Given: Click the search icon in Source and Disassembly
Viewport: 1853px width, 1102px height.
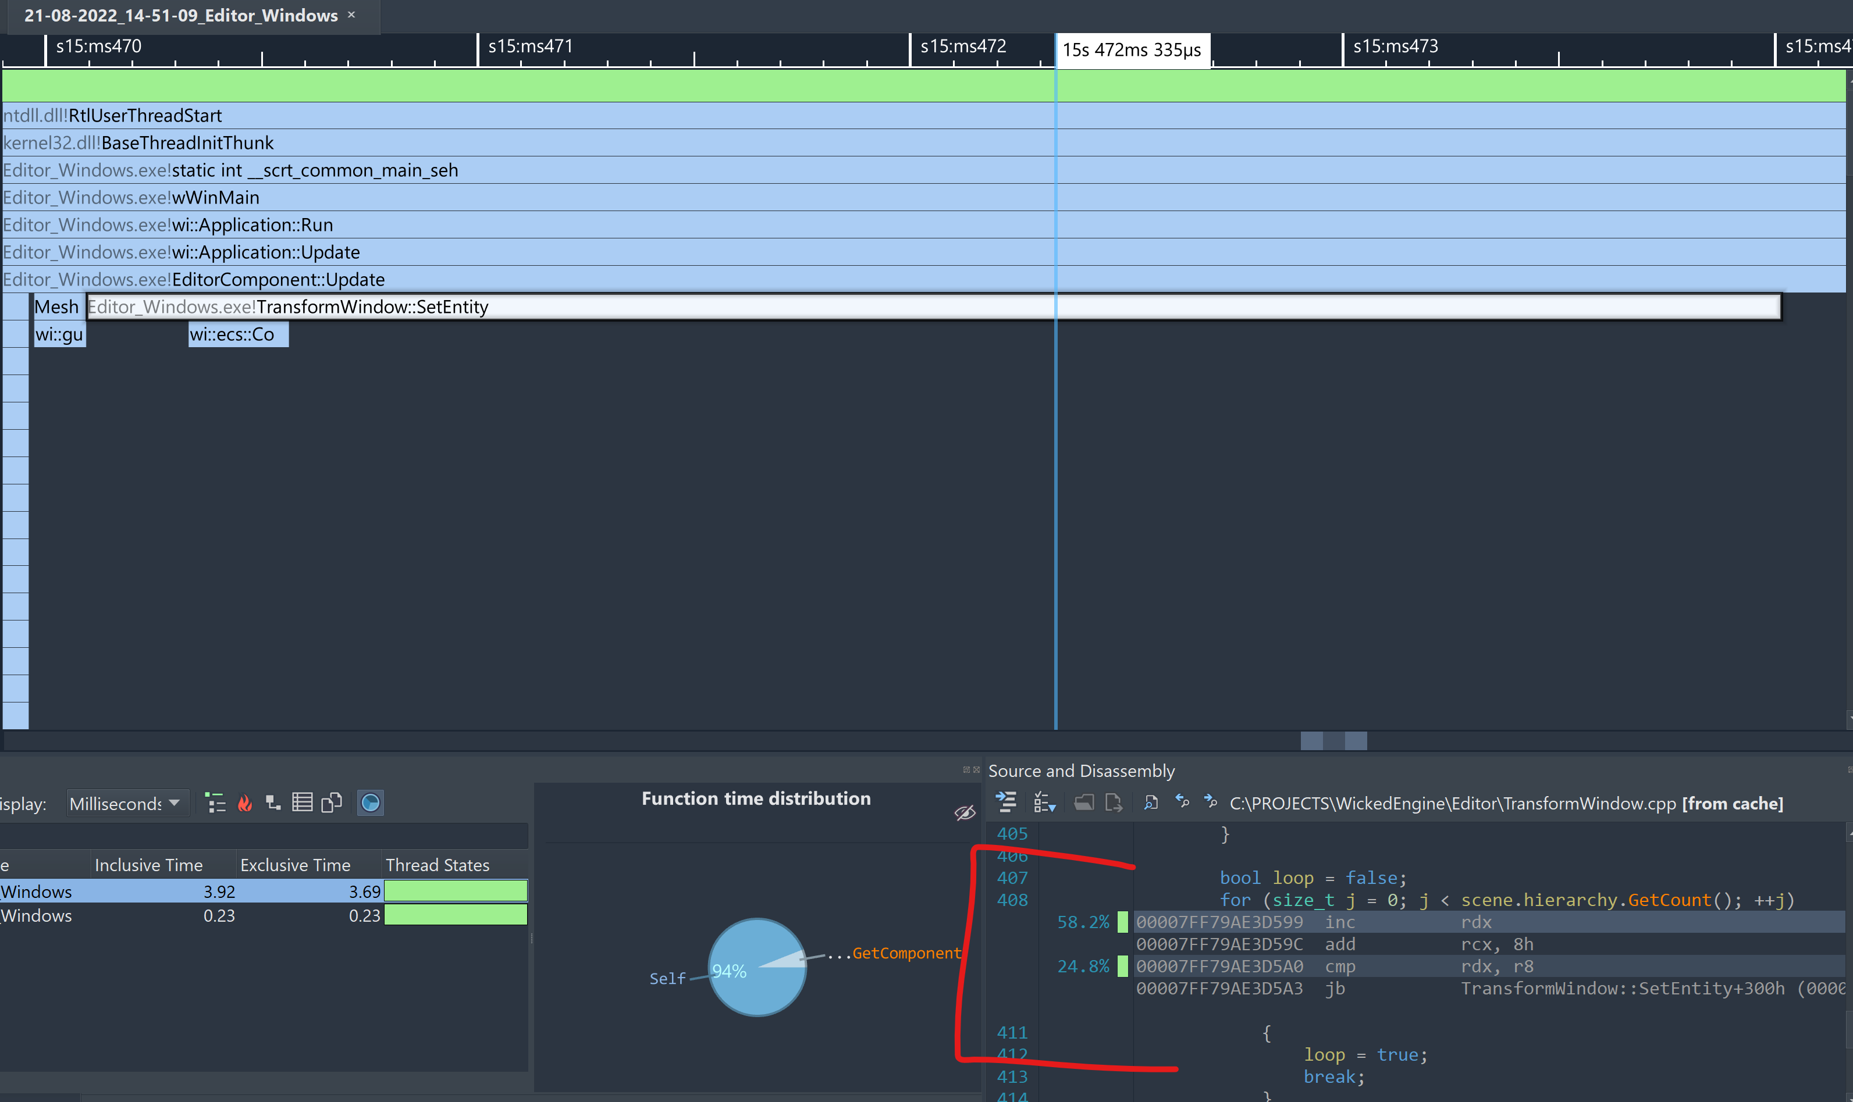Looking at the screenshot, I should [1150, 803].
